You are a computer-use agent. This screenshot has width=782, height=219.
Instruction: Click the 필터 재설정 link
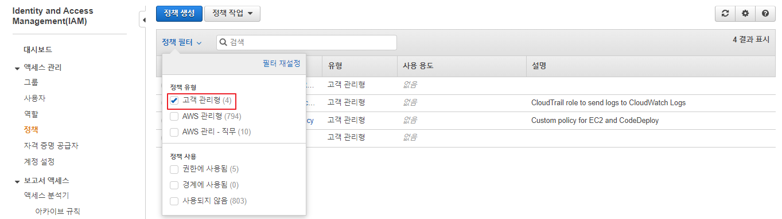pyautogui.click(x=281, y=63)
